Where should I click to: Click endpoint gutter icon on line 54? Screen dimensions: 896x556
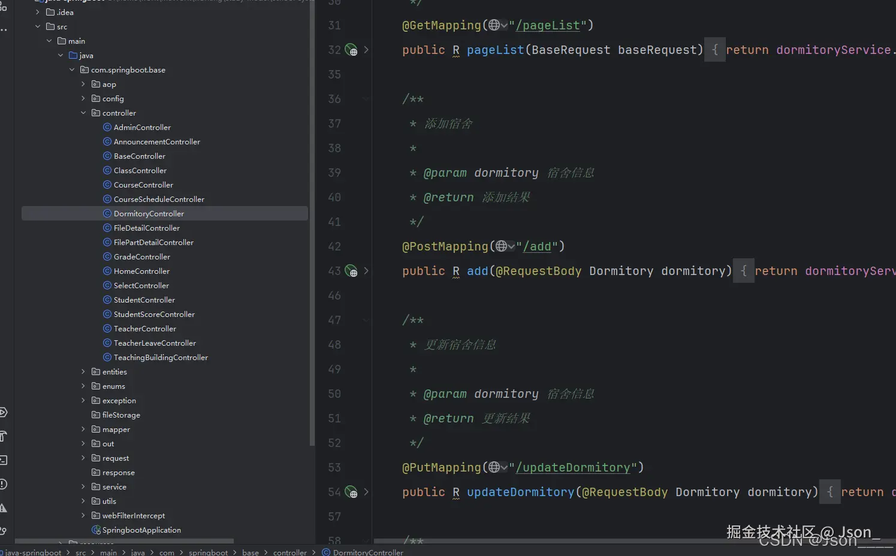coord(351,492)
